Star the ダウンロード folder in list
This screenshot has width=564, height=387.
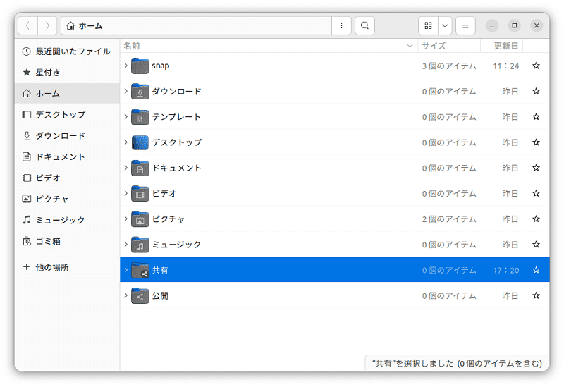(536, 92)
